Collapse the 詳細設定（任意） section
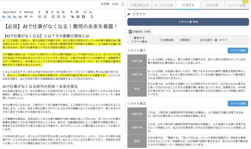251x149 pixels. click(x=140, y=32)
